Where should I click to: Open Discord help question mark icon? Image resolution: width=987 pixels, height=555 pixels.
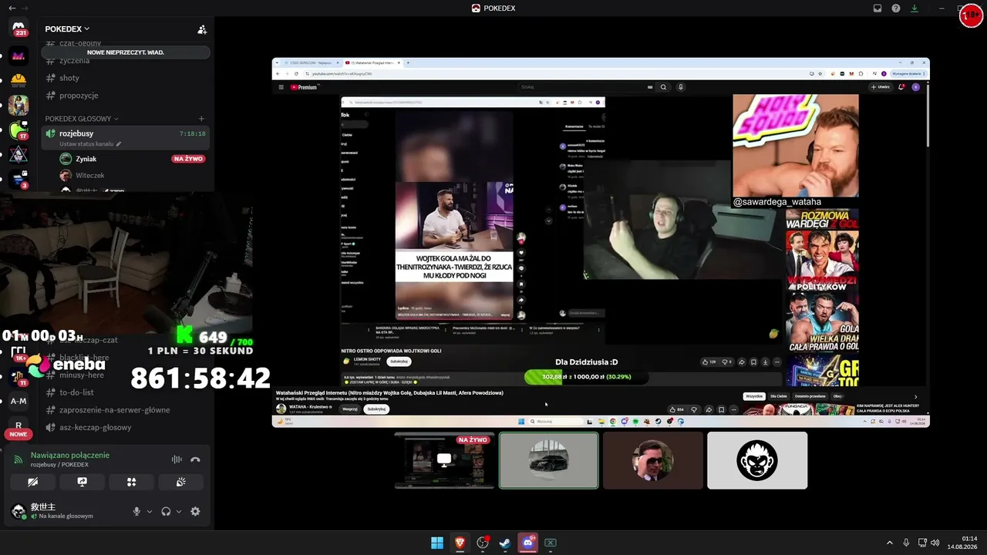[x=896, y=8]
